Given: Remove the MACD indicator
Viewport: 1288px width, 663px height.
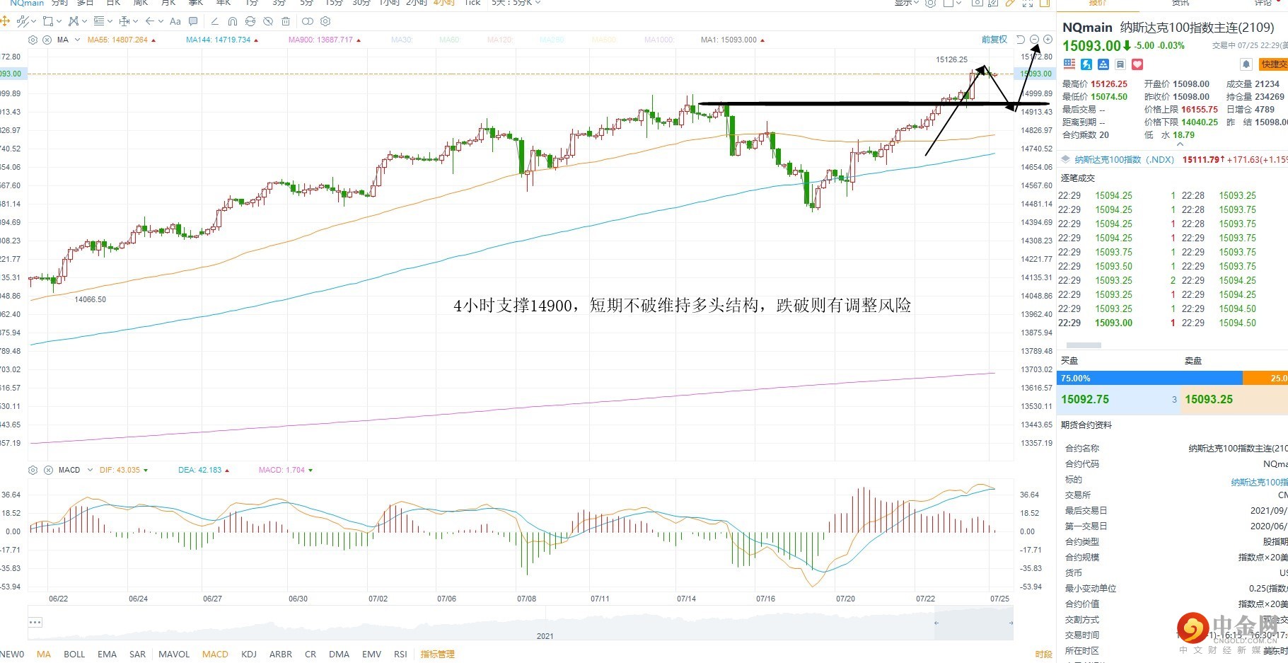Looking at the screenshot, I should coord(48,470).
